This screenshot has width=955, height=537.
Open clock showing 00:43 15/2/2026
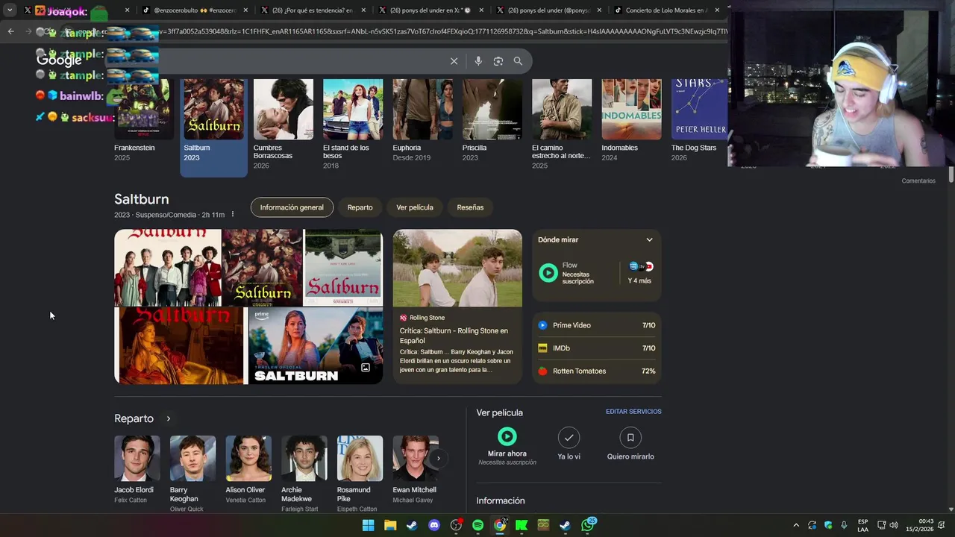tap(920, 525)
